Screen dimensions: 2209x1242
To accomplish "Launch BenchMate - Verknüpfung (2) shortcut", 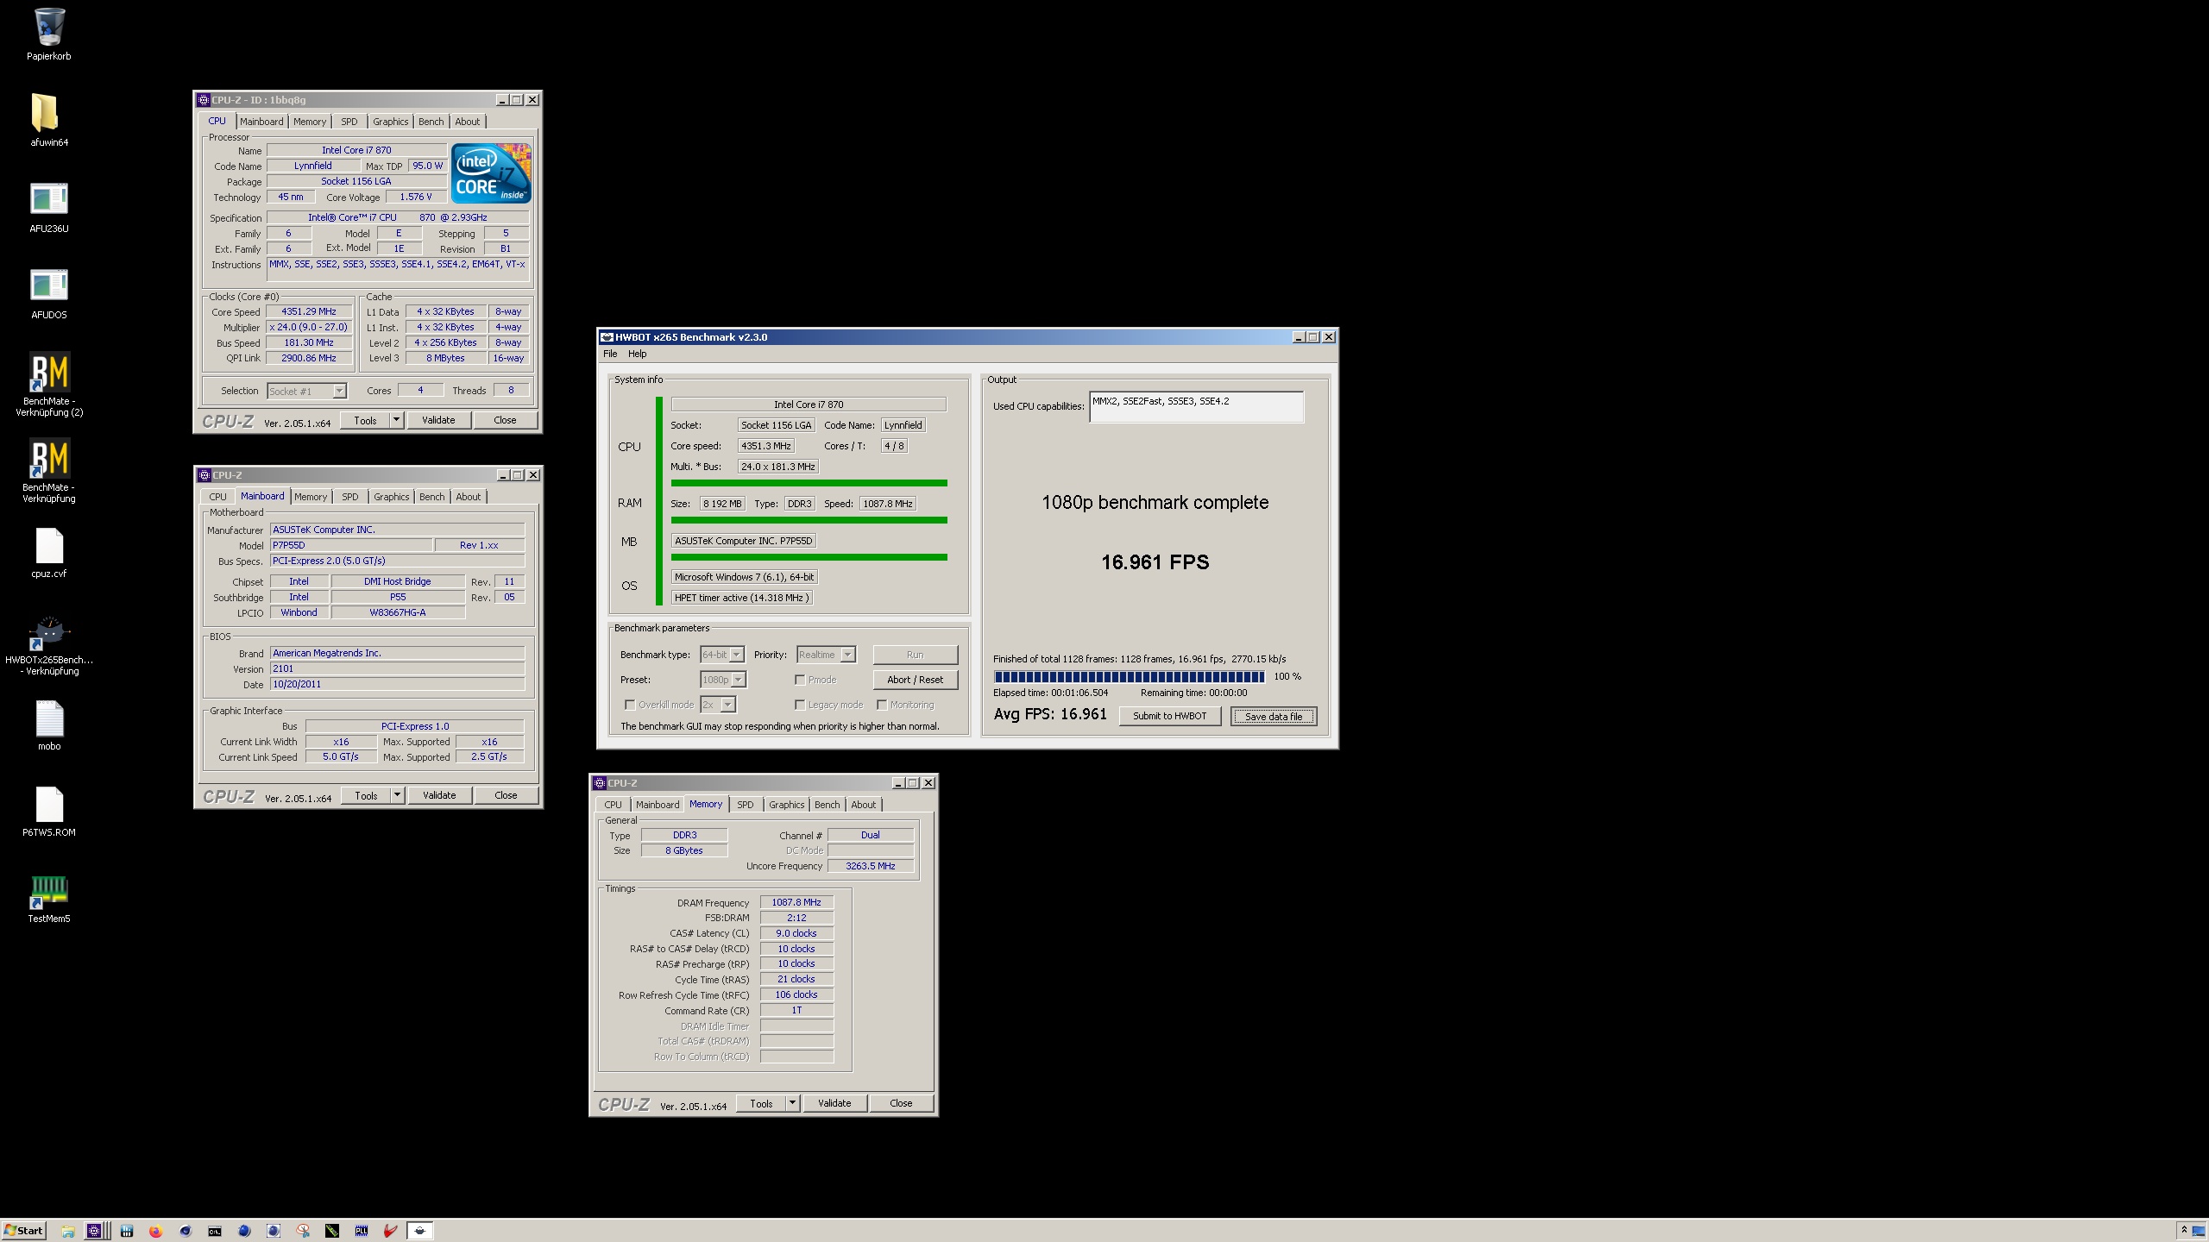I will coord(49,384).
